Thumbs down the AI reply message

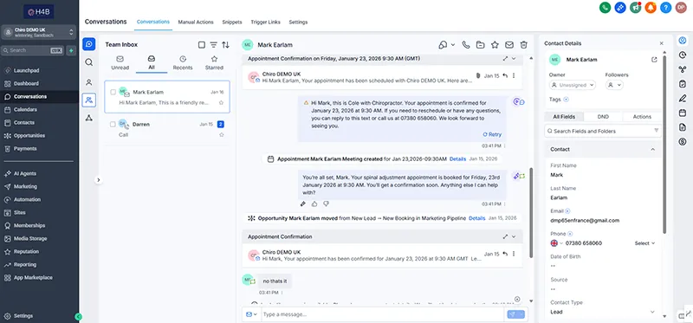tap(326, 203)
